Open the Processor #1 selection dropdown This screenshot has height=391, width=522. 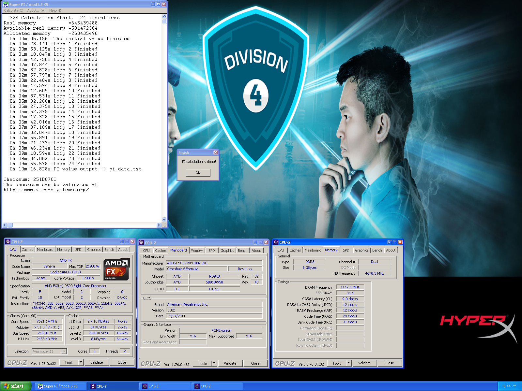(x=64, y=351)
